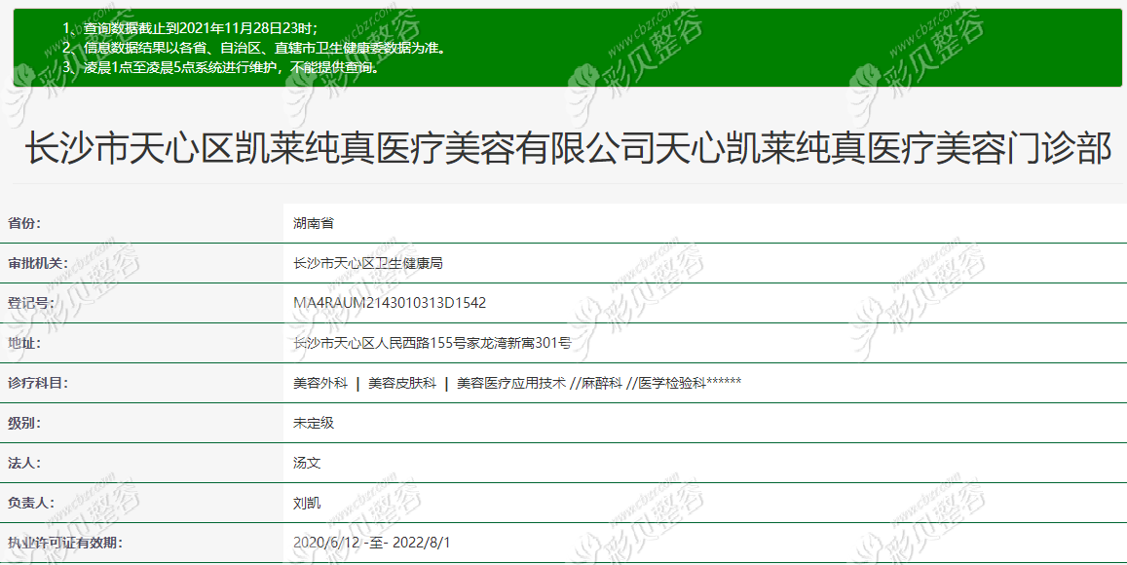Click 长沙市天心区卫生健康局 text
Viewport: 1127px width, 565px height.
tap(368, 263)
